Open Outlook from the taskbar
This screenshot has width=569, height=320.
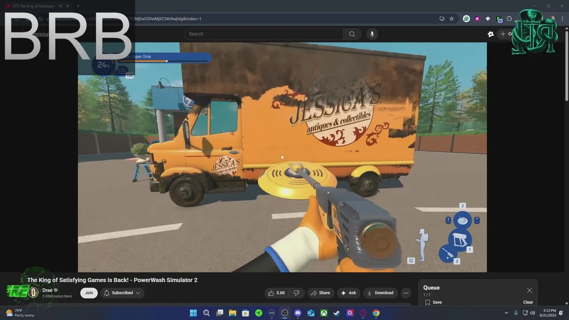(311, 313)
